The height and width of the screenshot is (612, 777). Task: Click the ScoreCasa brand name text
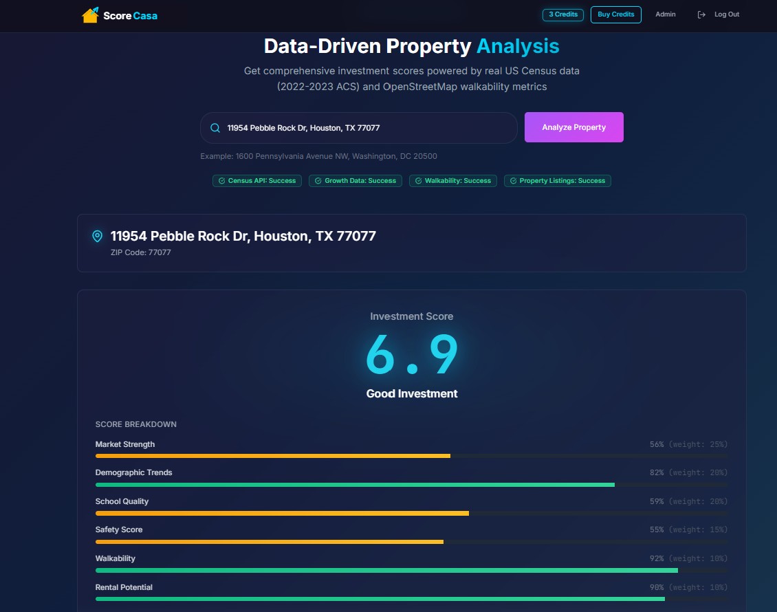[x=130, y=15]
